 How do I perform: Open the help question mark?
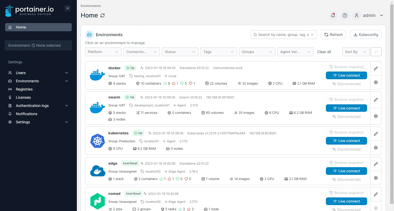345,15
